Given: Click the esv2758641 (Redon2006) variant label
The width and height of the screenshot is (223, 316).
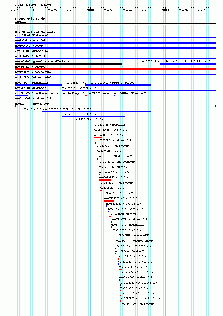Looking at the screenshot, I should click(32, 35).
